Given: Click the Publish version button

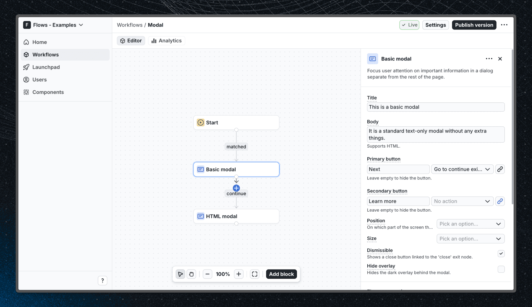Looking at the screenshot, I should click(474, 25).
